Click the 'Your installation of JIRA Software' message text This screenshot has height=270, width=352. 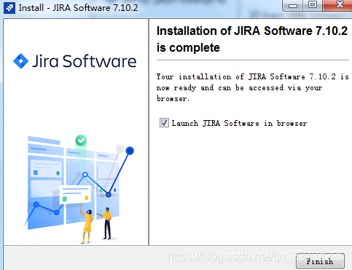coord(252,87)
